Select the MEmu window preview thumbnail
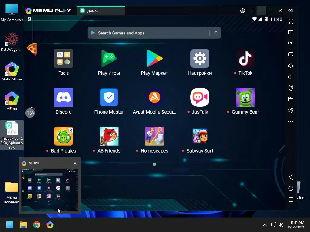This screenshot has height=232, width=310. point(50,190)
